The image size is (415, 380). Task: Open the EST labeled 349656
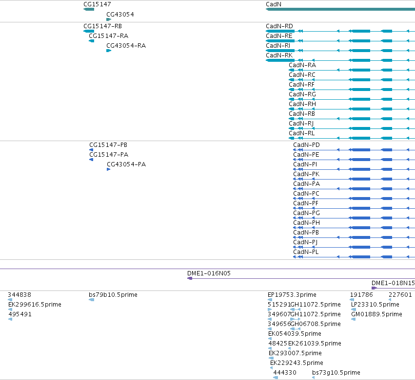pos(279,324)
